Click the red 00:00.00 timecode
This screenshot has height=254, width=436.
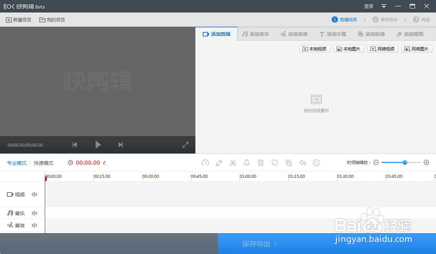pos(88,163)
